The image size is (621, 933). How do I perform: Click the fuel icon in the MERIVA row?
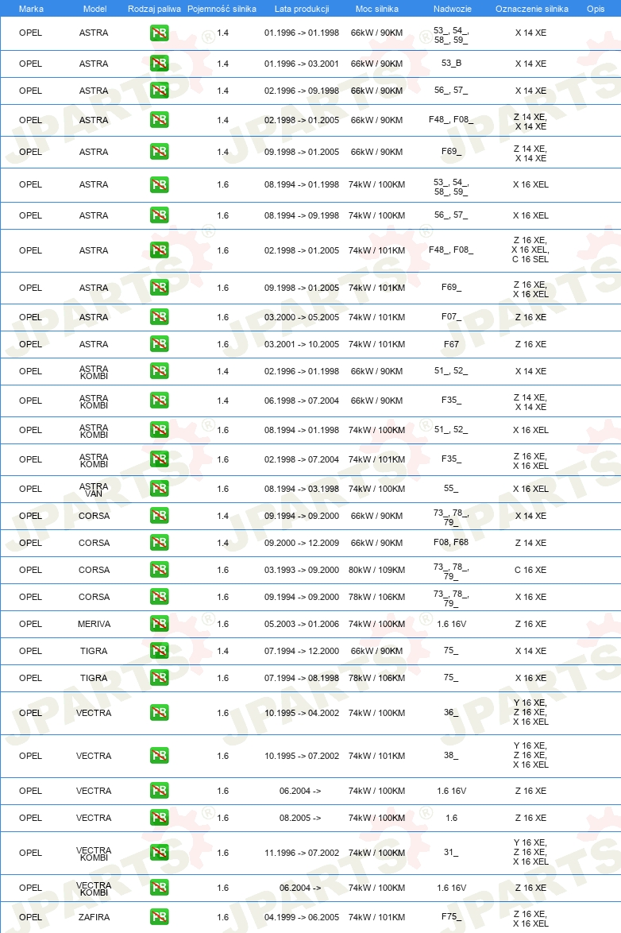[x=159, y=624]
